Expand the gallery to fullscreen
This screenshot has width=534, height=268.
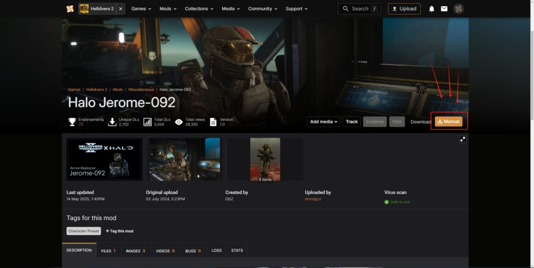point(463,139)
